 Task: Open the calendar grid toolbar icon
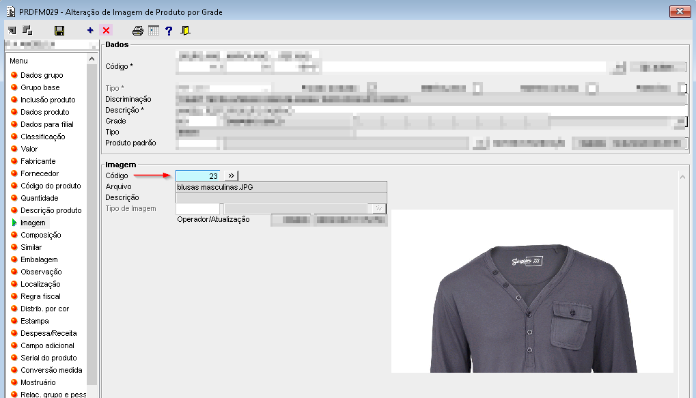[154, 31]
